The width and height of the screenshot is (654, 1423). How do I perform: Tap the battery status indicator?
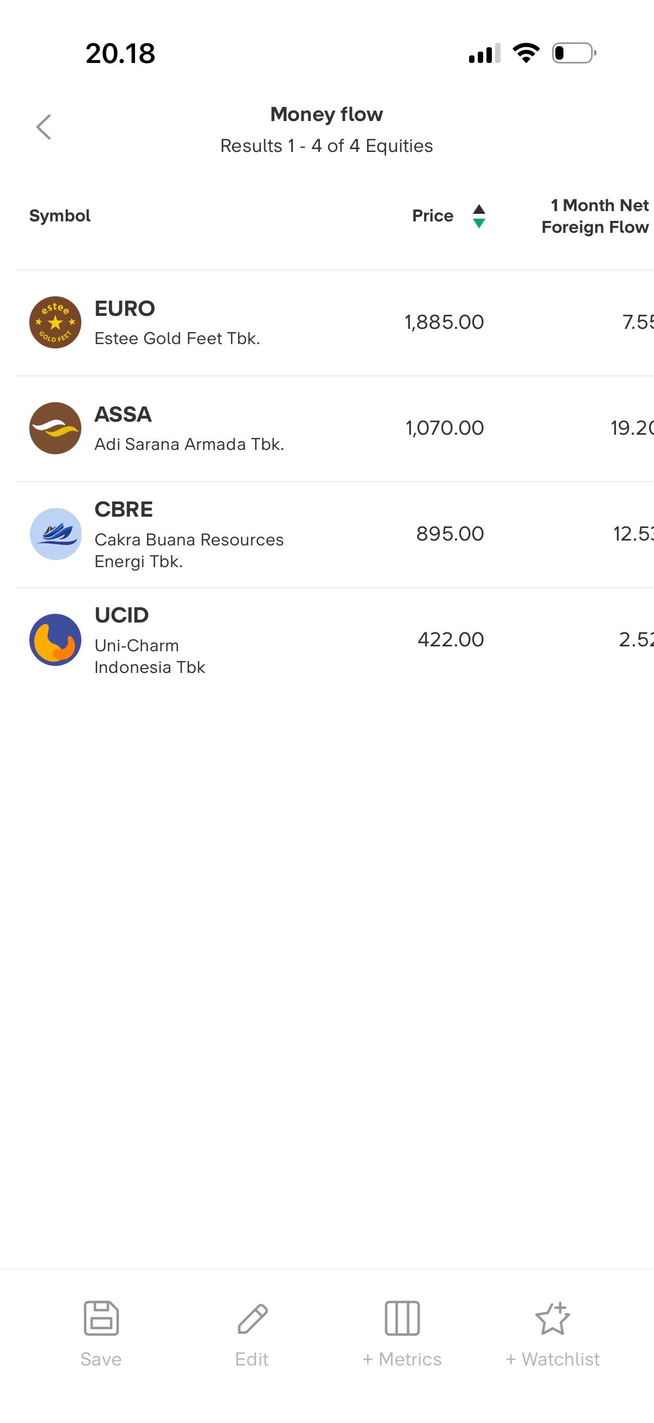[574, 53]
